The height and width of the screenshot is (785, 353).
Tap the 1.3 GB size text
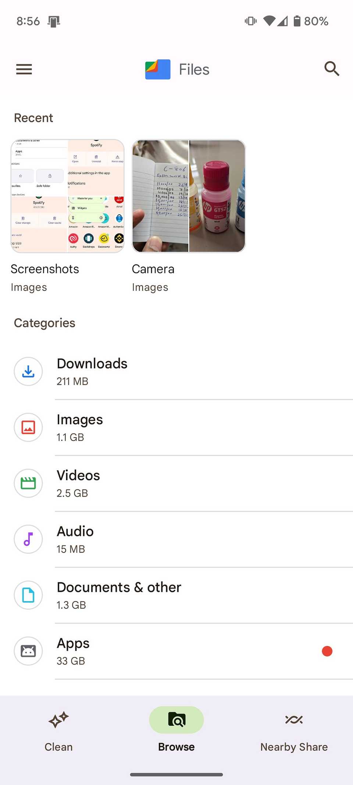pyautogui.click(x=71, y=605)
